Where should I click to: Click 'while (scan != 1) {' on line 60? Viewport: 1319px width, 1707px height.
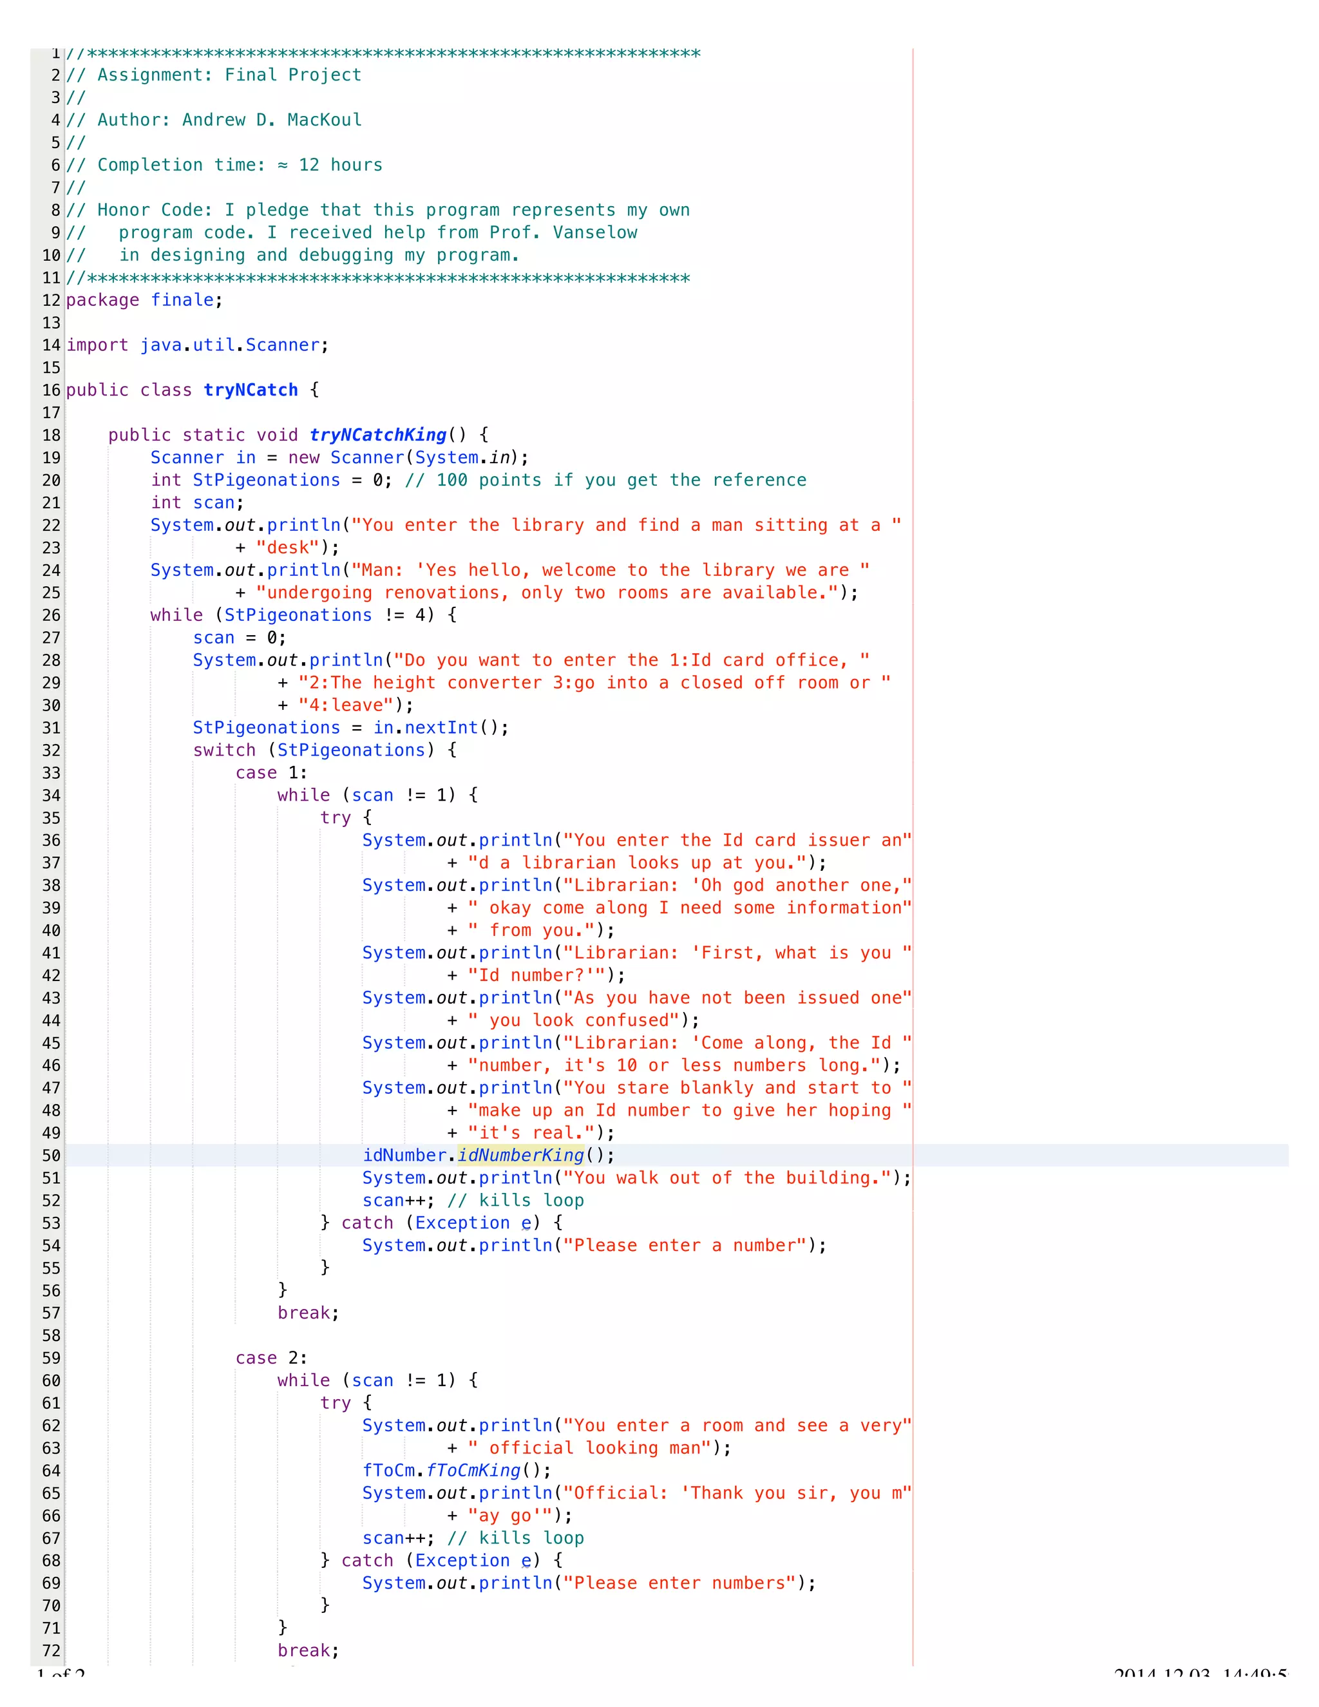click(x=378, y=1380)
